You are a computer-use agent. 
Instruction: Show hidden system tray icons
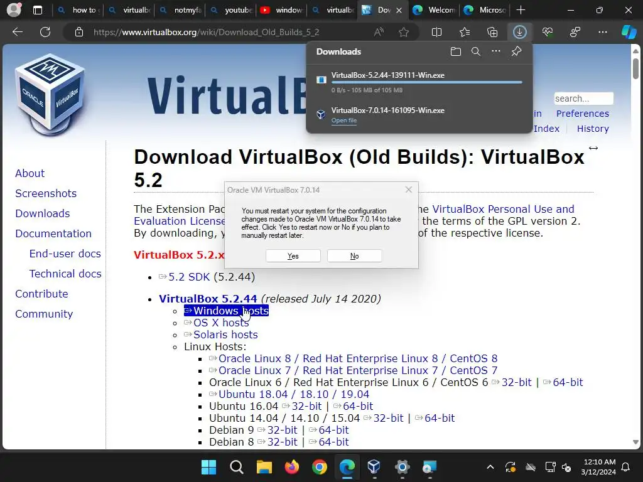click(x=490, y=467)
